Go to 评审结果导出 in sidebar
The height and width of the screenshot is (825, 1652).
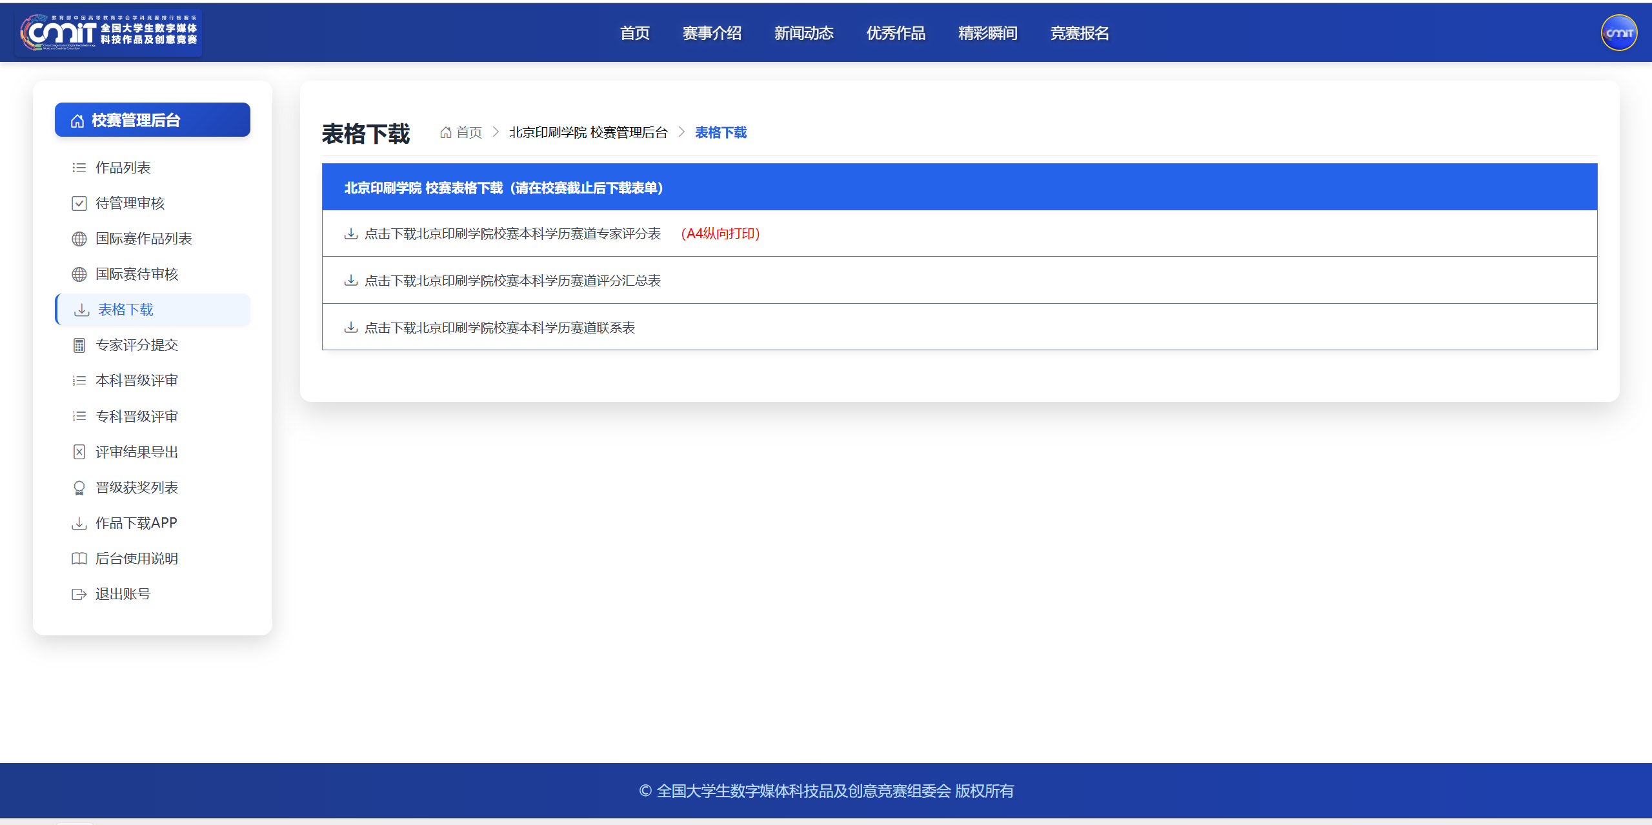[152, 452]
